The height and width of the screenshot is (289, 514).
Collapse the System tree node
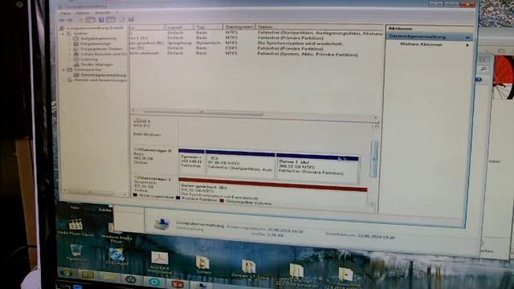coord(63,34)
